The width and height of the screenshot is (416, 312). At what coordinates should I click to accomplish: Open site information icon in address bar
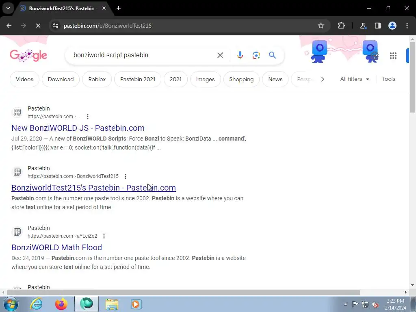point(55,26)
